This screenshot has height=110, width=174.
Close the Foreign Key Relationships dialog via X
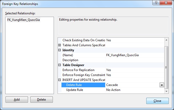(x=166, y=3)
